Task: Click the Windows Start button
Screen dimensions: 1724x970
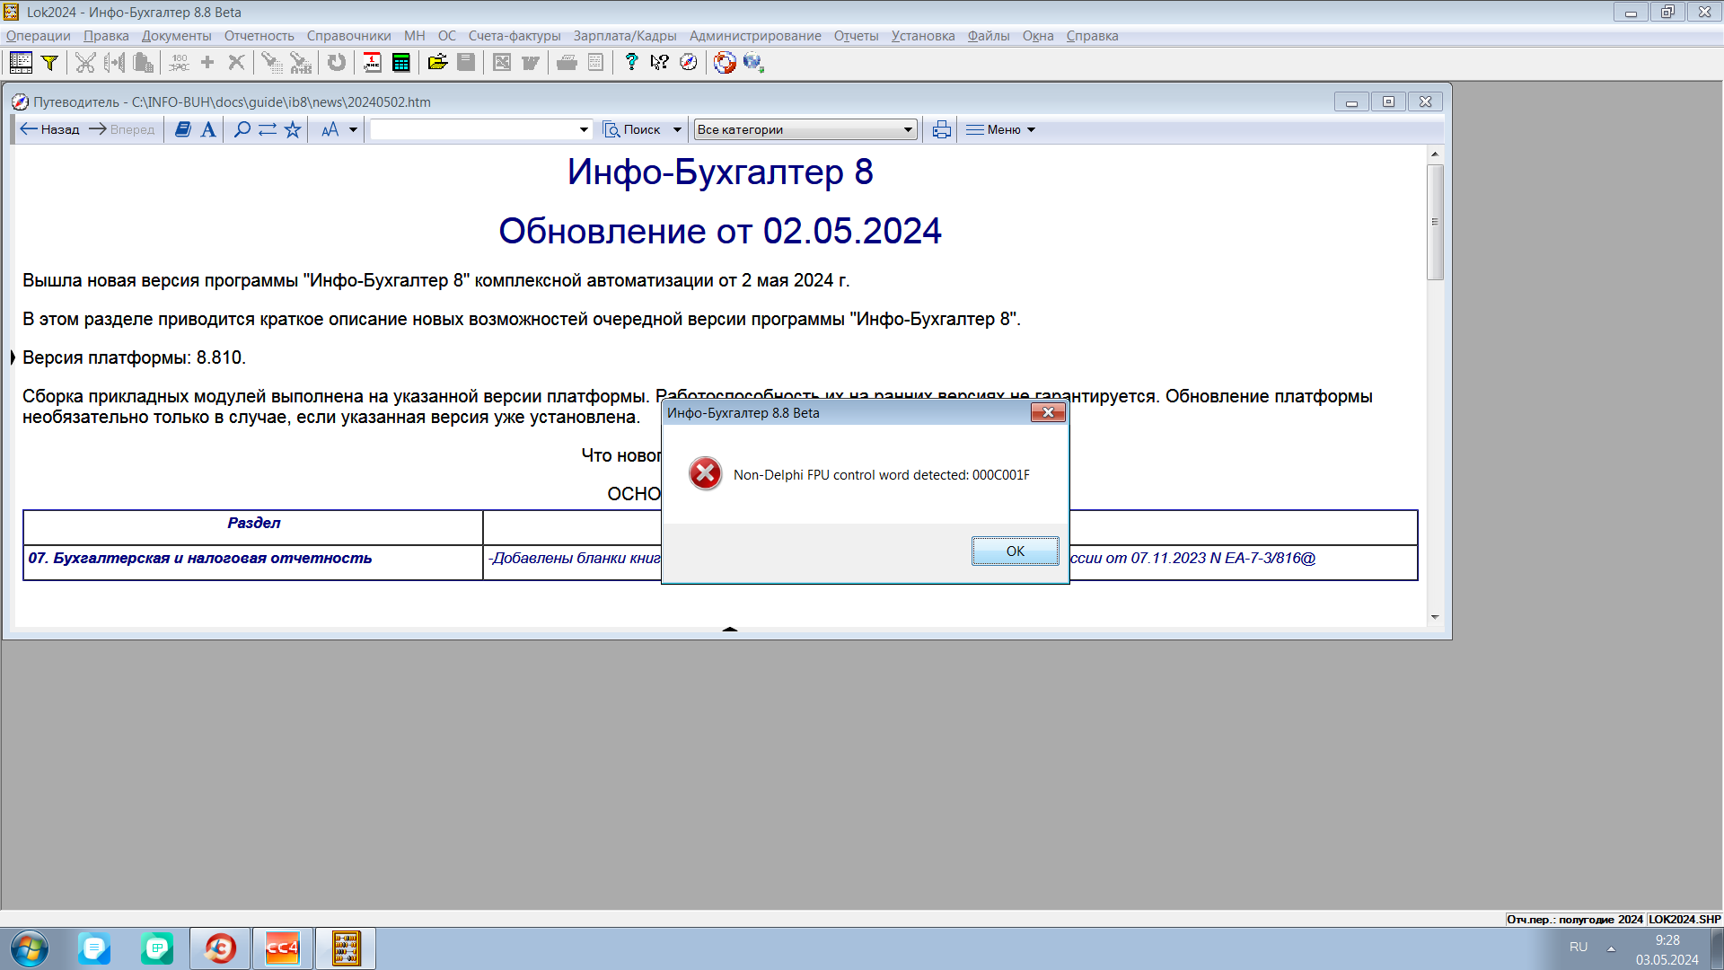Action: pos(30,948)
